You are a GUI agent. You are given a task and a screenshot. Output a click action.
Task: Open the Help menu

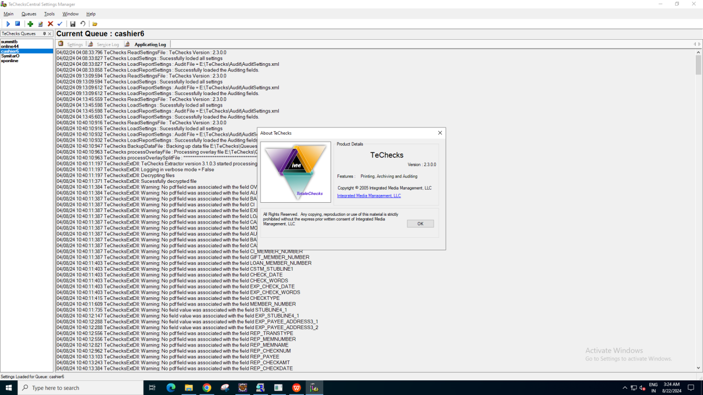[x=90, y=14]
